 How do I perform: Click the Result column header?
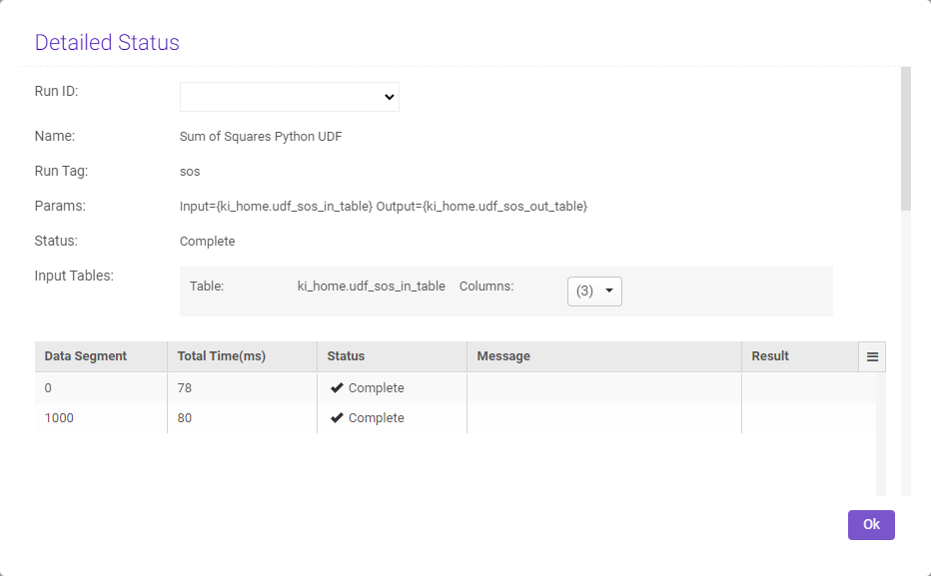pyautogui.click(x=769, y=355)
